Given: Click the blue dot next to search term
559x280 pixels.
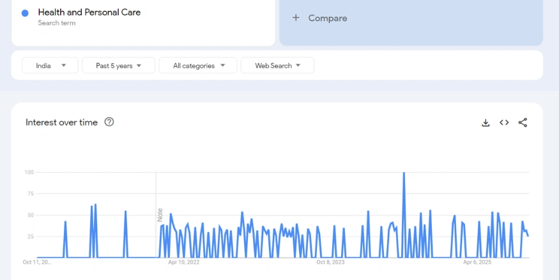Looking at the screenshot, I should coord(25,13).
